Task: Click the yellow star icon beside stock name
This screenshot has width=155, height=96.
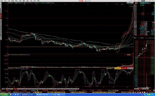Action: (136, 3)
